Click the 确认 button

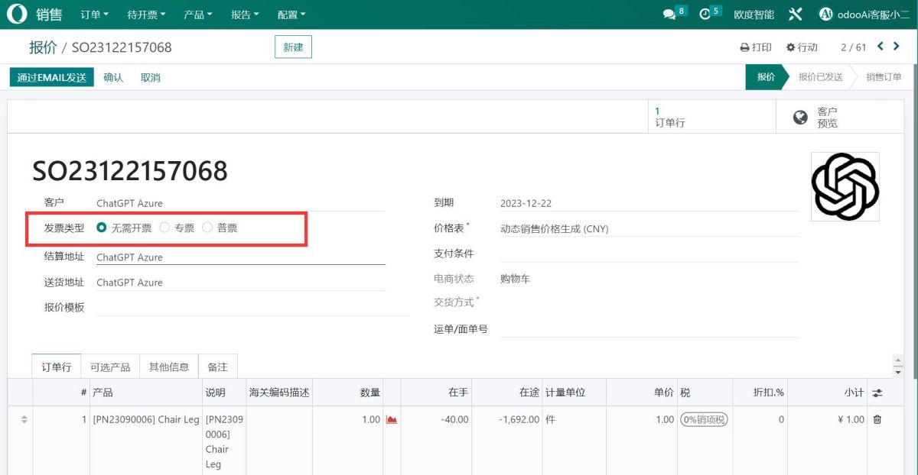tap(113, 77)
